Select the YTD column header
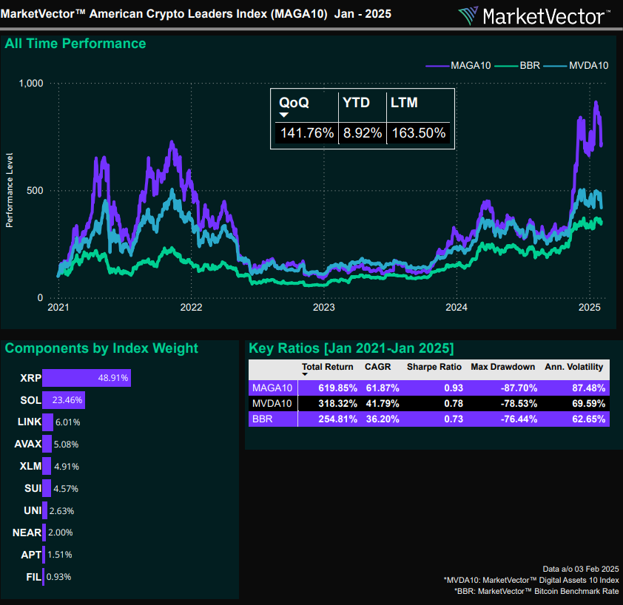The width and height of the screenshot is (623, 605). (x=356, y=103)
